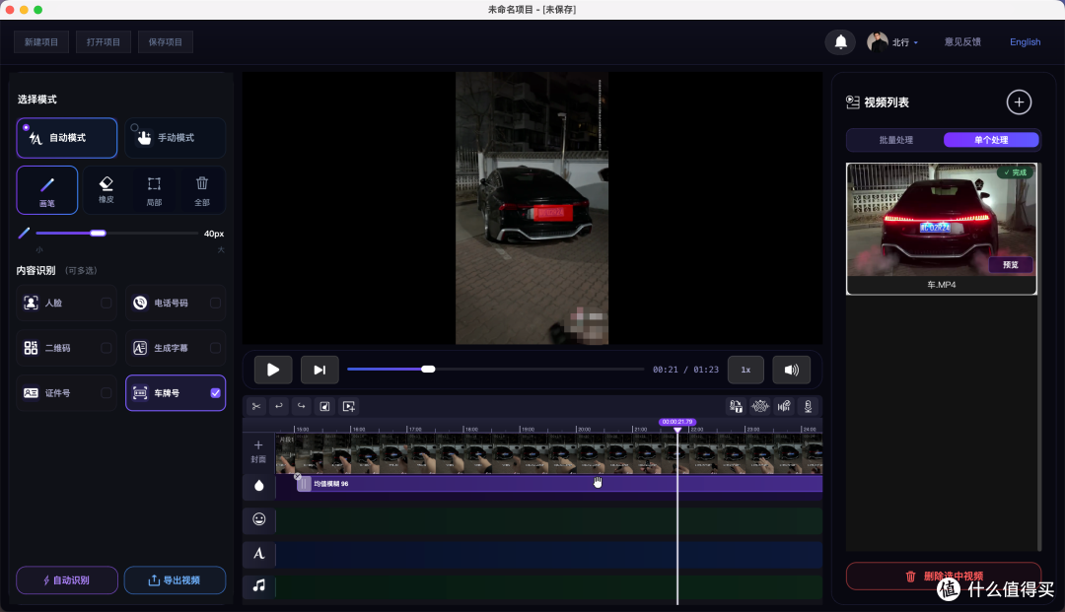The height and width of the screenshot is (612, 1065).
Task: Remove the 均值模糊 96 blur clip with its X
Action: point(298,477)
